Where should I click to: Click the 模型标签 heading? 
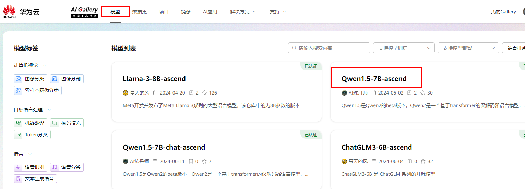[x=26, y=48]
